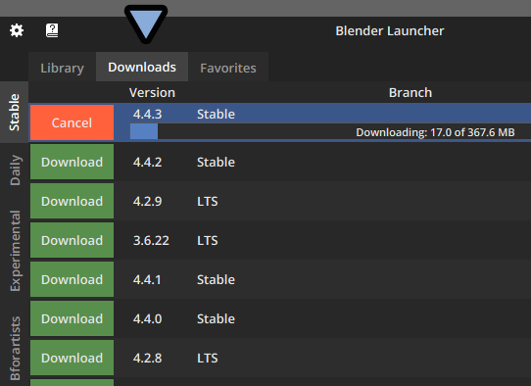Click the 4.2.8 version text

147,359
